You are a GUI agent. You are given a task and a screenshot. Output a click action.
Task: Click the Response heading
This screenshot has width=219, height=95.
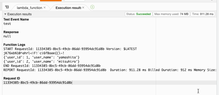tap(11, 32)
